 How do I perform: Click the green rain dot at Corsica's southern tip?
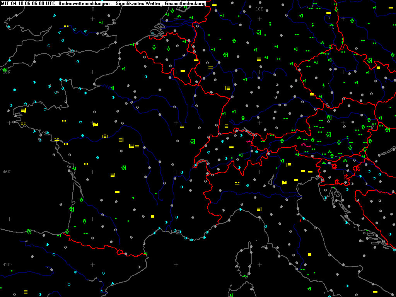[x=244, y=275]
